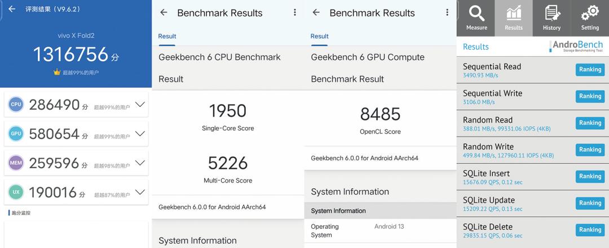The width and height of the screenshot is (609, 248).
Task: Select the AndroBench Results tab
Action: click(x=514, y=17)
